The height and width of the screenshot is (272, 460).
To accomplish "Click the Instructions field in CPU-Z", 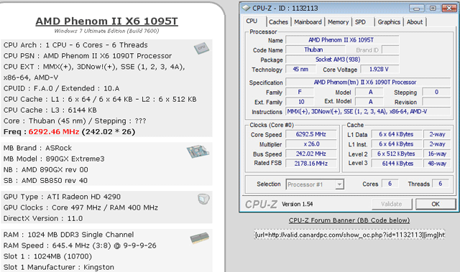I will (368, 111).
